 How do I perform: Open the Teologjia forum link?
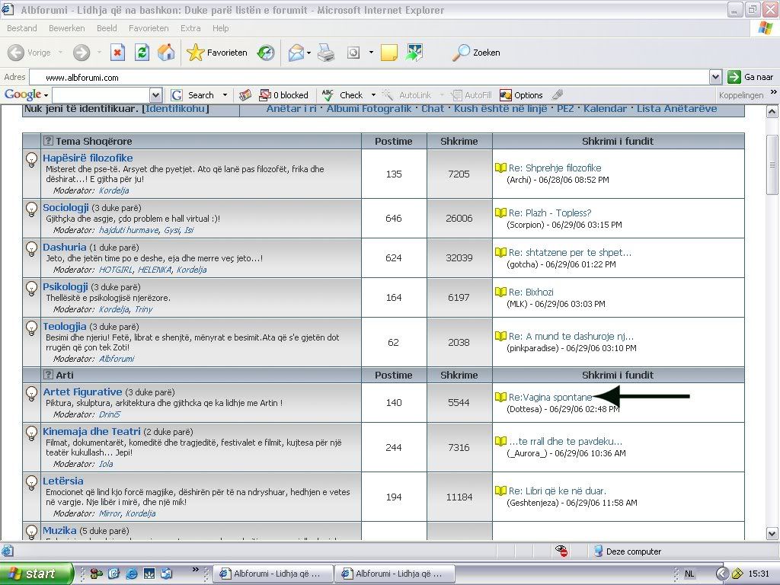(65, 326)
